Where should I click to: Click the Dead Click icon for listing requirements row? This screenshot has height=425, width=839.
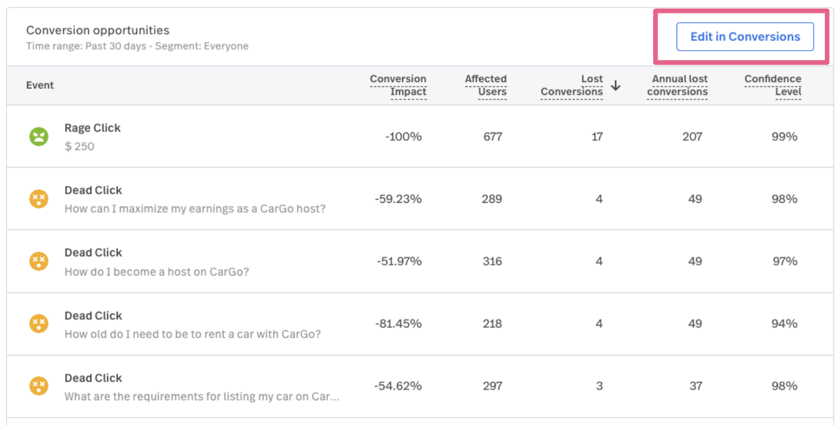tap(39, 386)
